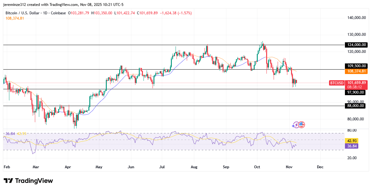The image size is (372, 190).
Task: Toggle the main symbol legend visibility
Action: click(23, 13)
